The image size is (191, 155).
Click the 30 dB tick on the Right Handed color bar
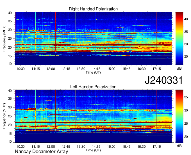click(x=186, y=44)
